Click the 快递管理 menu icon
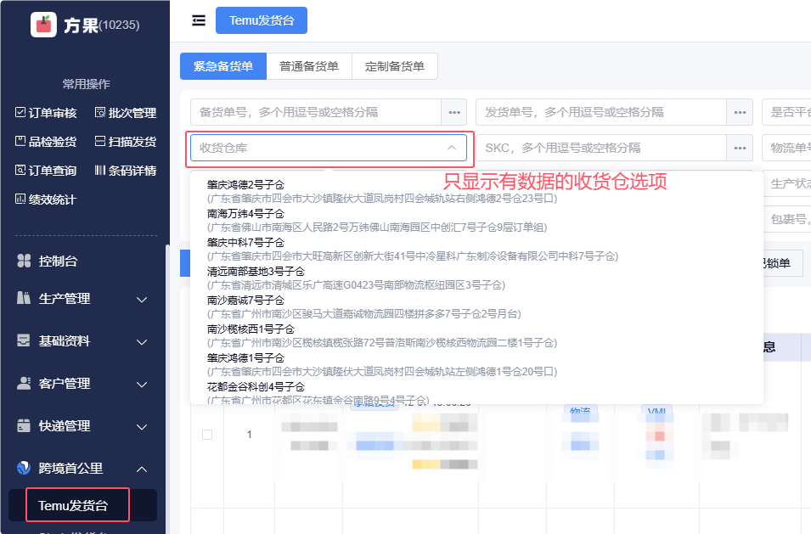The width and height of the screenshot is (811, 534). [x=24, y=425]
